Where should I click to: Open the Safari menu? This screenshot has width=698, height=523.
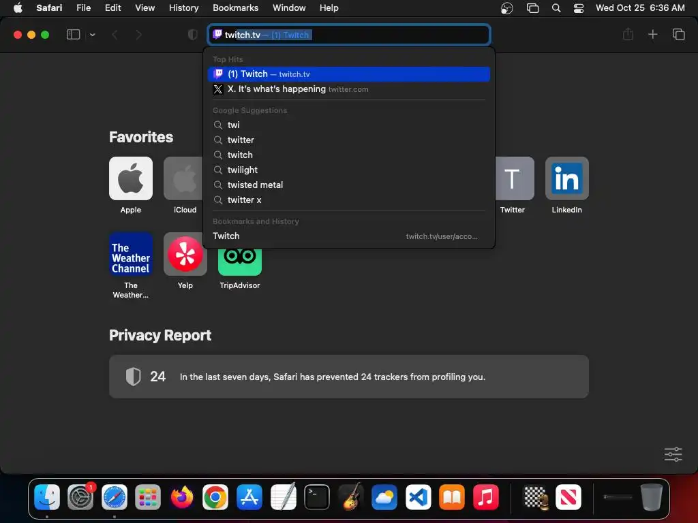49,8
